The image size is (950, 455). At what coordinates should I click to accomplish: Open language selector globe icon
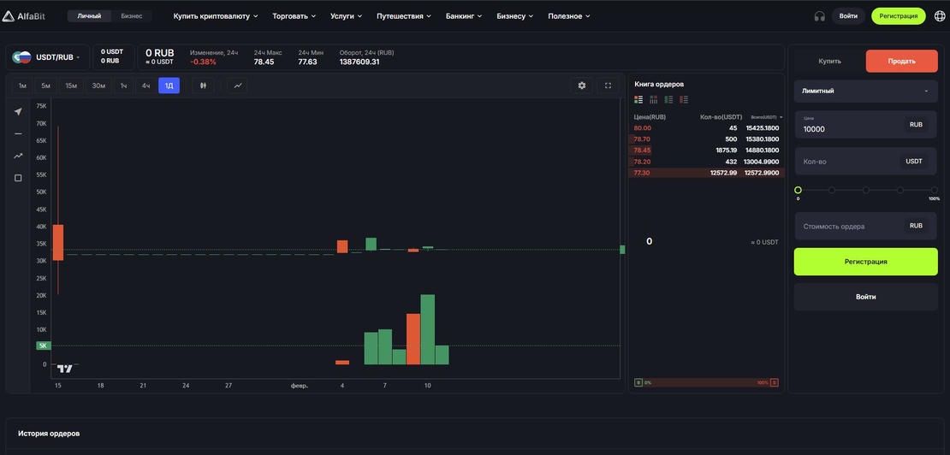(940, 16)
